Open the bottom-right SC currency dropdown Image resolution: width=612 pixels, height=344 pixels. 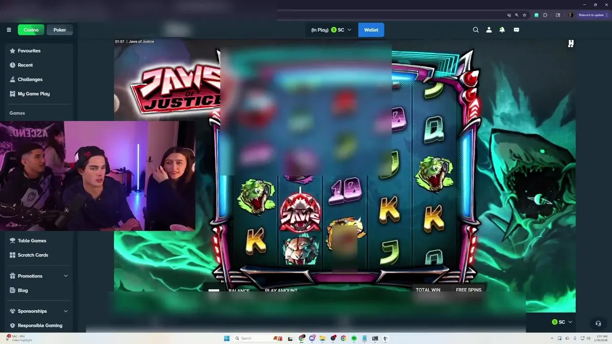tap(562, 322)
